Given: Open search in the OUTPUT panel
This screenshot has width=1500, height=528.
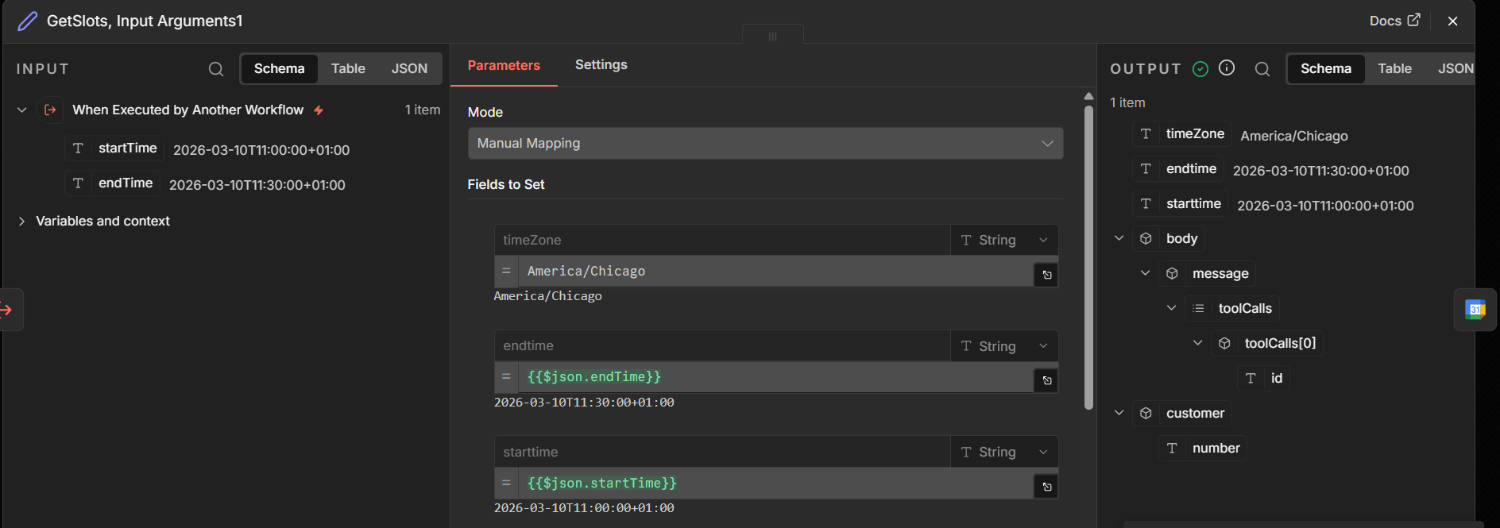Looking at the screenshot, I should [1262, 69].
